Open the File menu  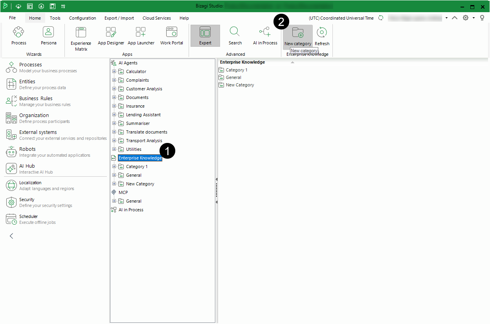tap(13, 18)
